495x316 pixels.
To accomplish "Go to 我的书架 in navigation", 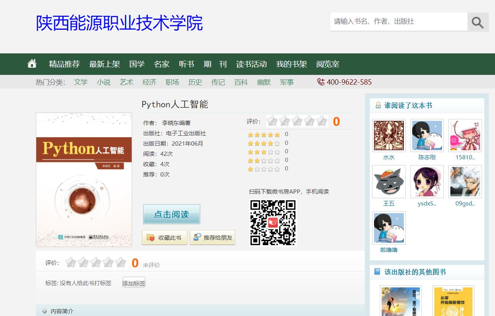I will [291, 64].
